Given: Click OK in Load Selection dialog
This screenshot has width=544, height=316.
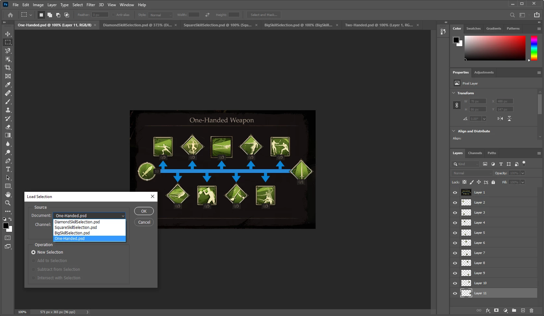Looking at the screenshot, I should (x=144, y=211).
